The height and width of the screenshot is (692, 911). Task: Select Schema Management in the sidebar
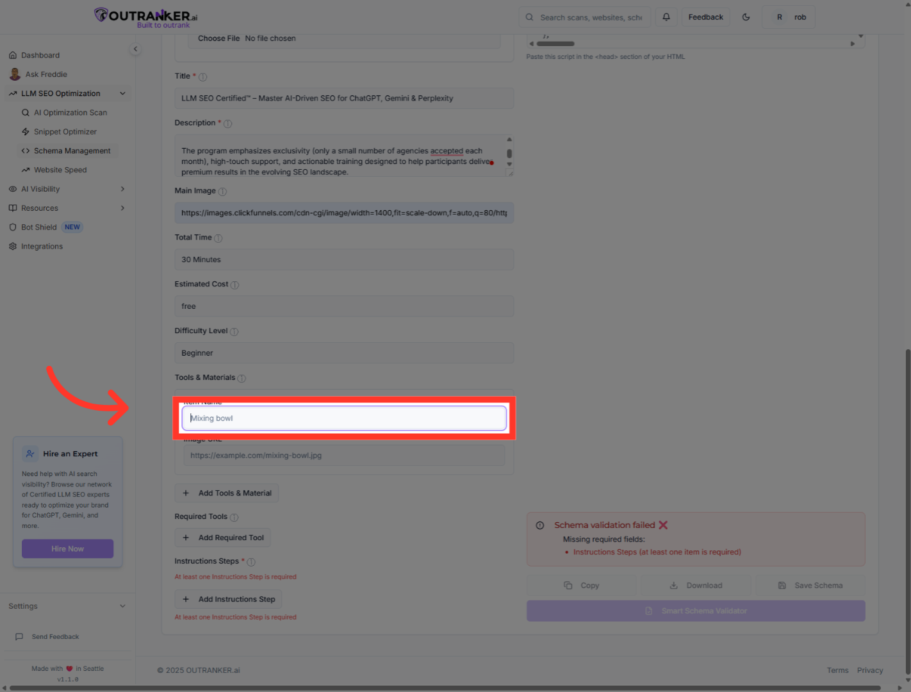coord(67,151)
